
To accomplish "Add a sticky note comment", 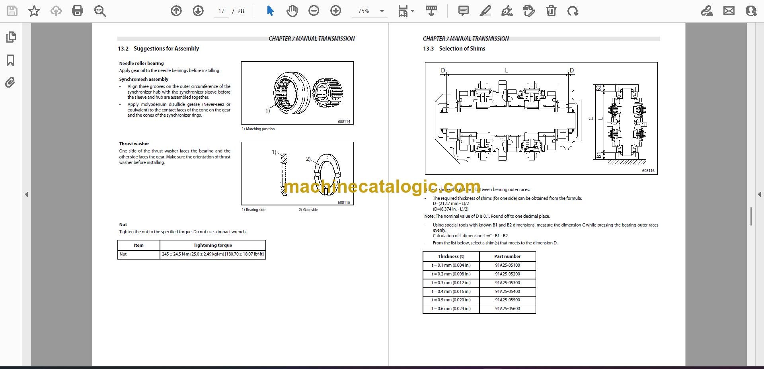I will pyautogui.click(x=463, y=11).
